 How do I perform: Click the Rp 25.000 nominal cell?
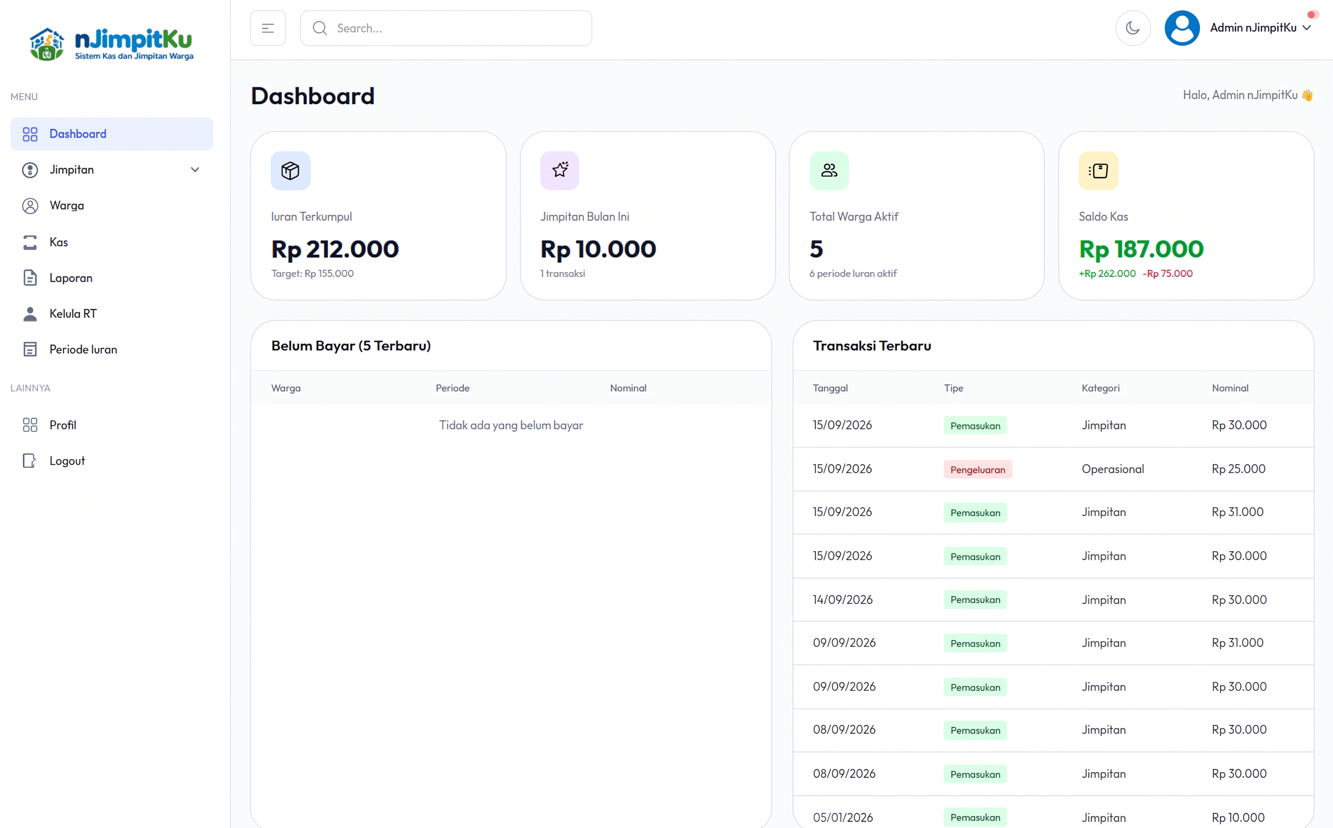point(1238,469)
